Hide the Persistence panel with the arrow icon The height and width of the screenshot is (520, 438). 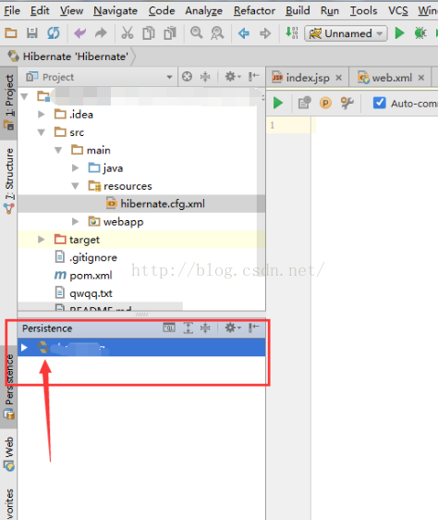(x=254, y=328)
